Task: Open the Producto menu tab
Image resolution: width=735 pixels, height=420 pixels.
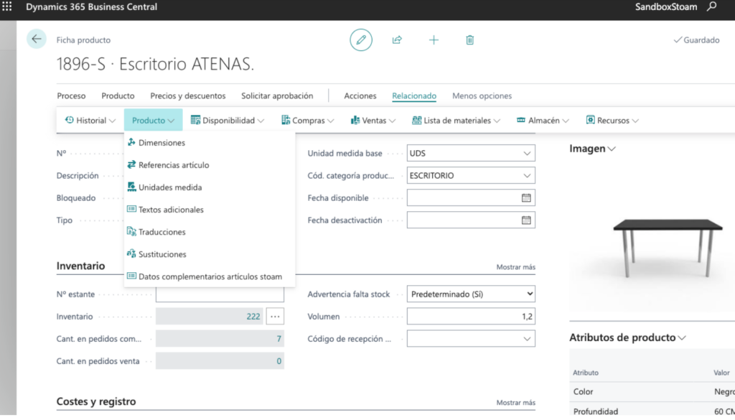Action: coord(118,95)
